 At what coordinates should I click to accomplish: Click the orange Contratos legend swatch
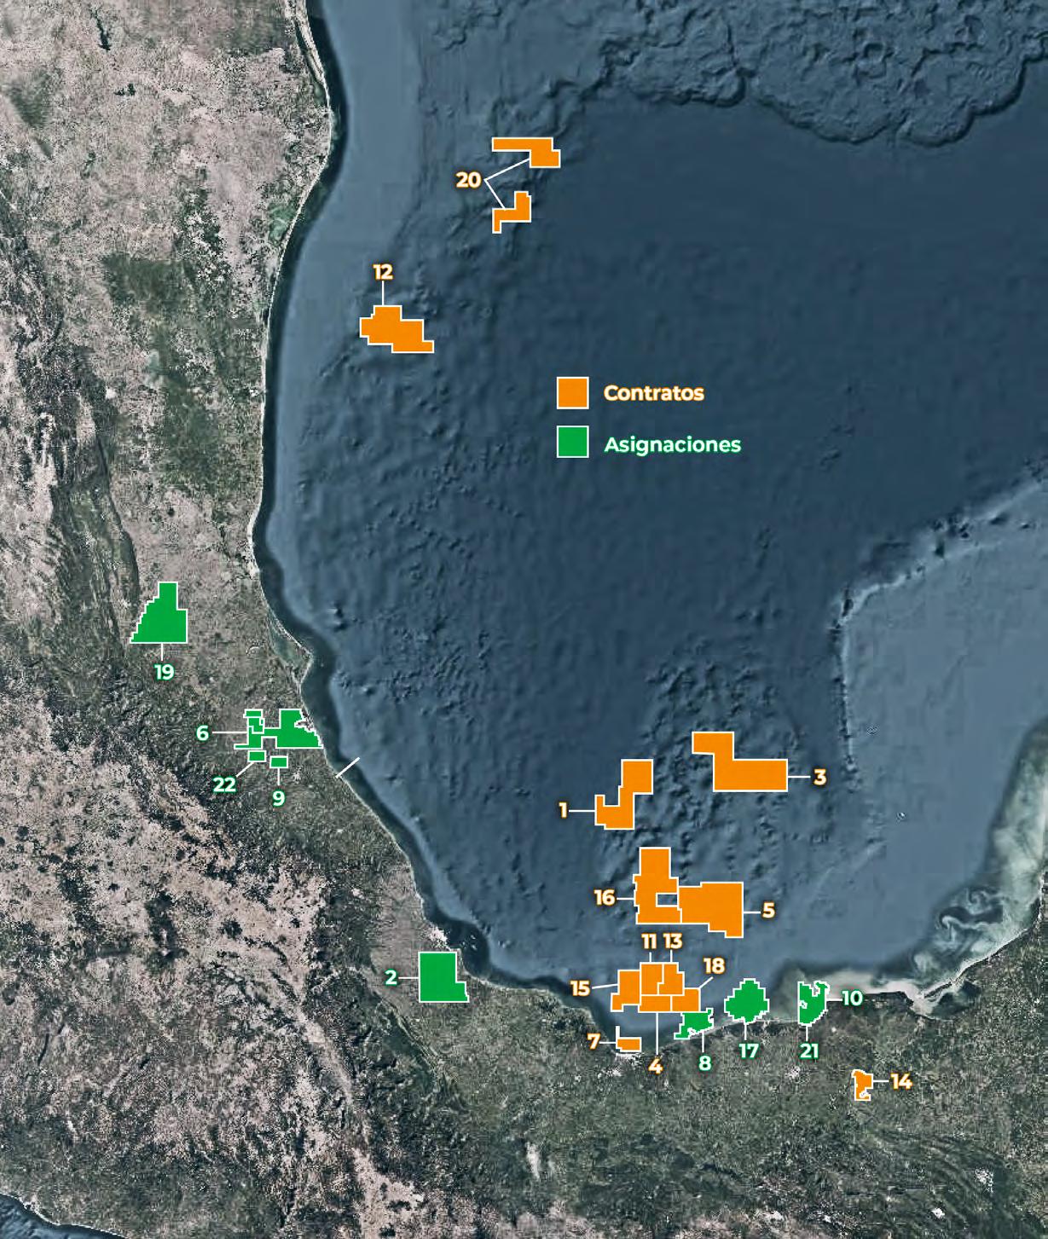(x=572, y=392)
